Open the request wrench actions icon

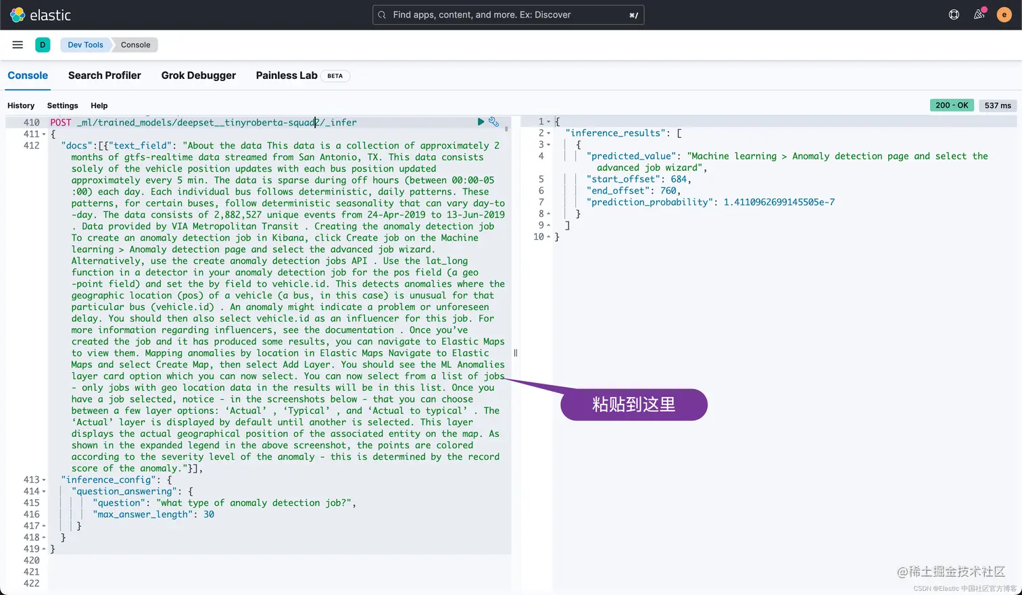tap(494, 122)
